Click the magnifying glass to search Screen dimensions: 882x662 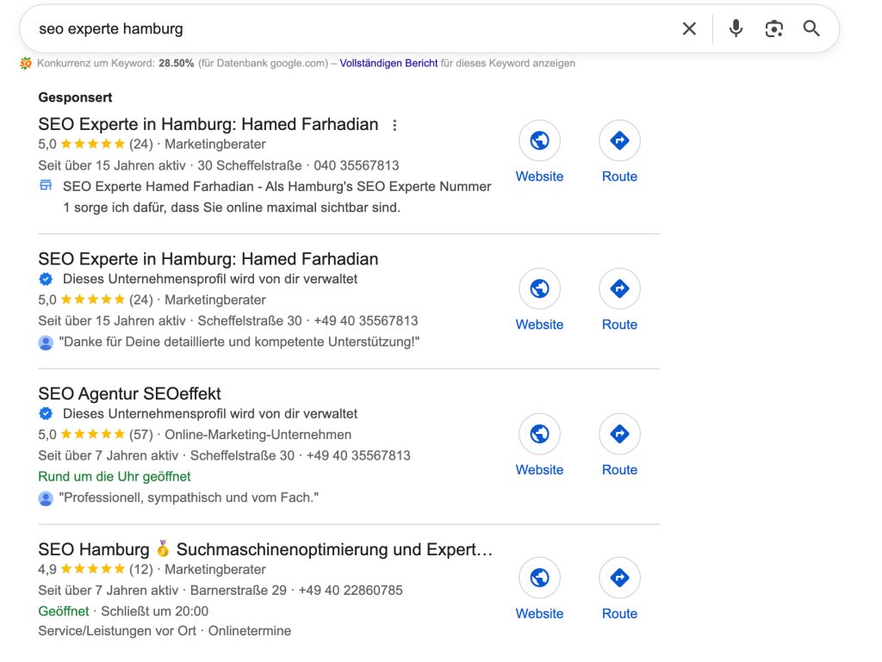811,28
